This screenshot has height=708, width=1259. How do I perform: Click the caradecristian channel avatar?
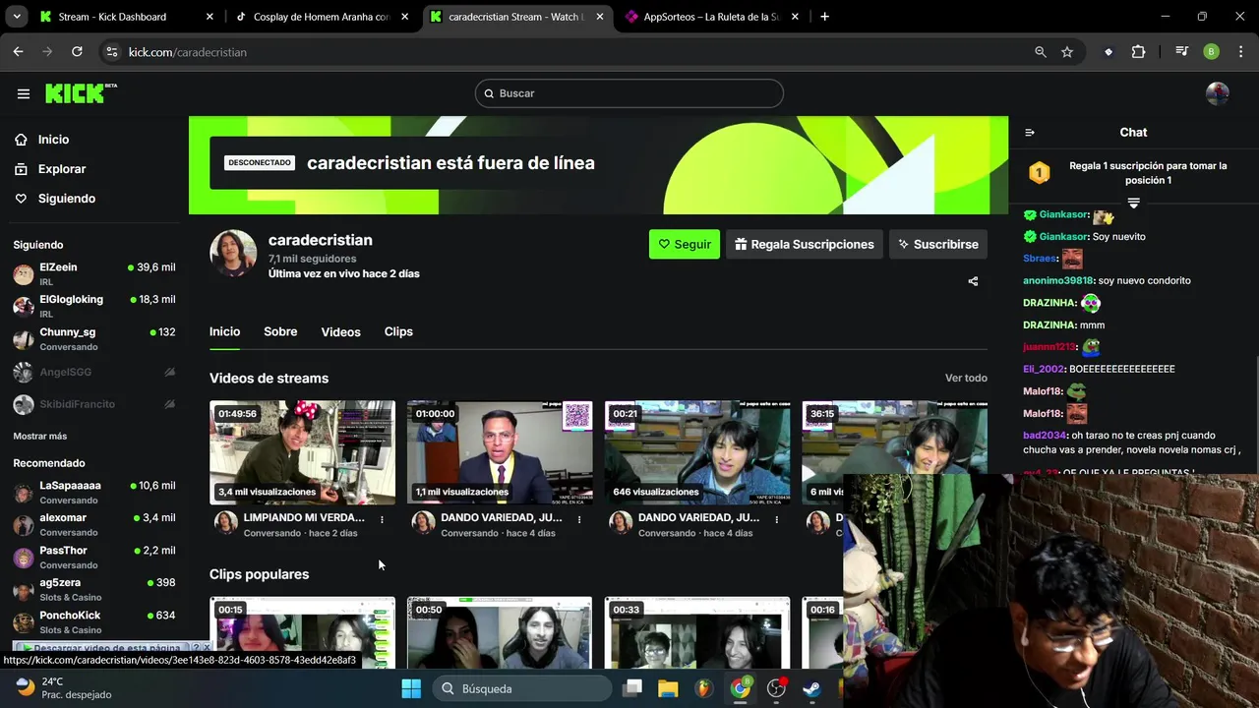(233, 254)
